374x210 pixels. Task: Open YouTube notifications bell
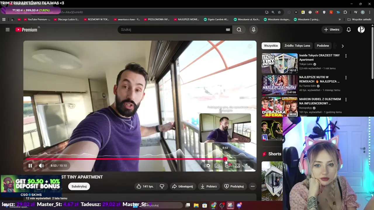tap(349, 29)
